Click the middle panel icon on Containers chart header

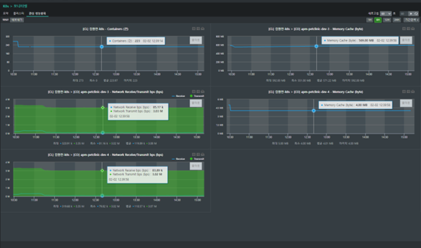point(198,28)
